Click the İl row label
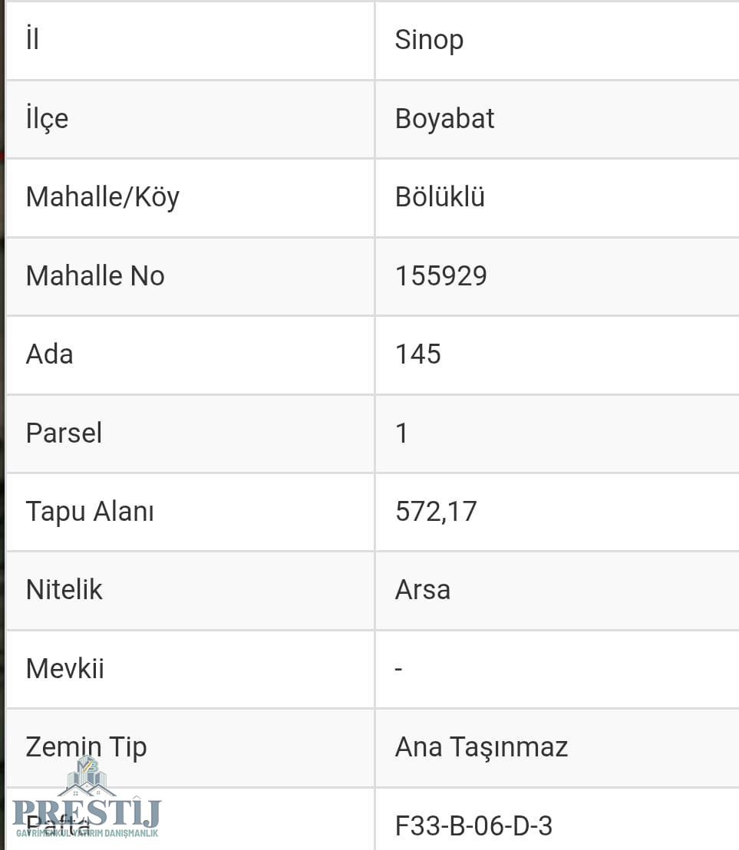 coord(32,40)
